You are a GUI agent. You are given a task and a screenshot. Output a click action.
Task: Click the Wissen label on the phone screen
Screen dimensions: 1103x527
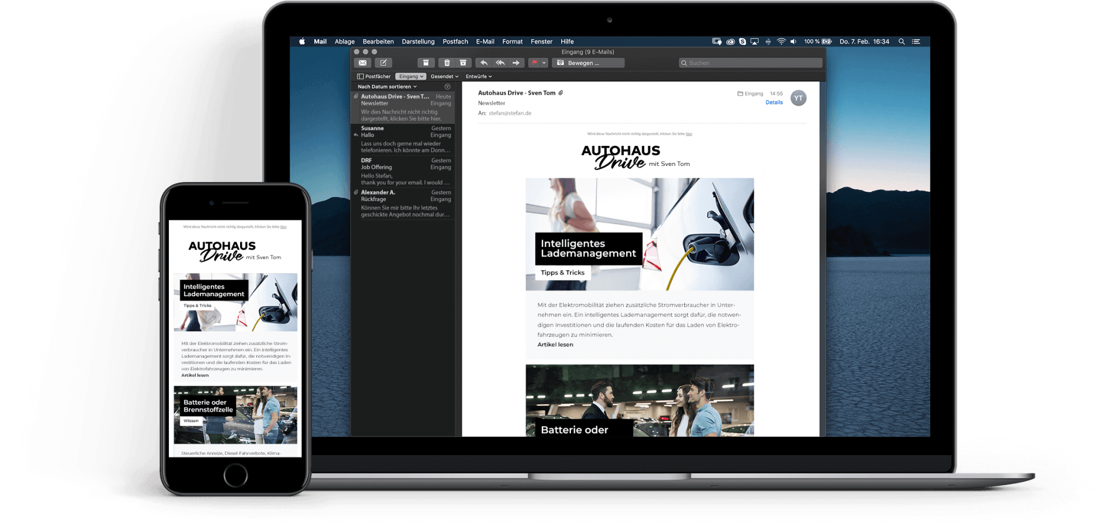tap(191, 421)
